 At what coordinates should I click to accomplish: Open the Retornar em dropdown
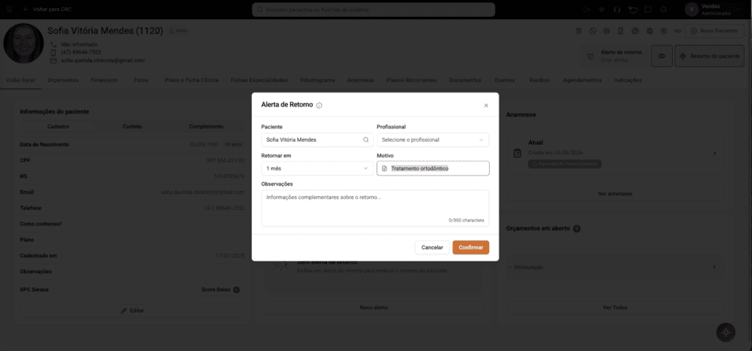[317, 168]
